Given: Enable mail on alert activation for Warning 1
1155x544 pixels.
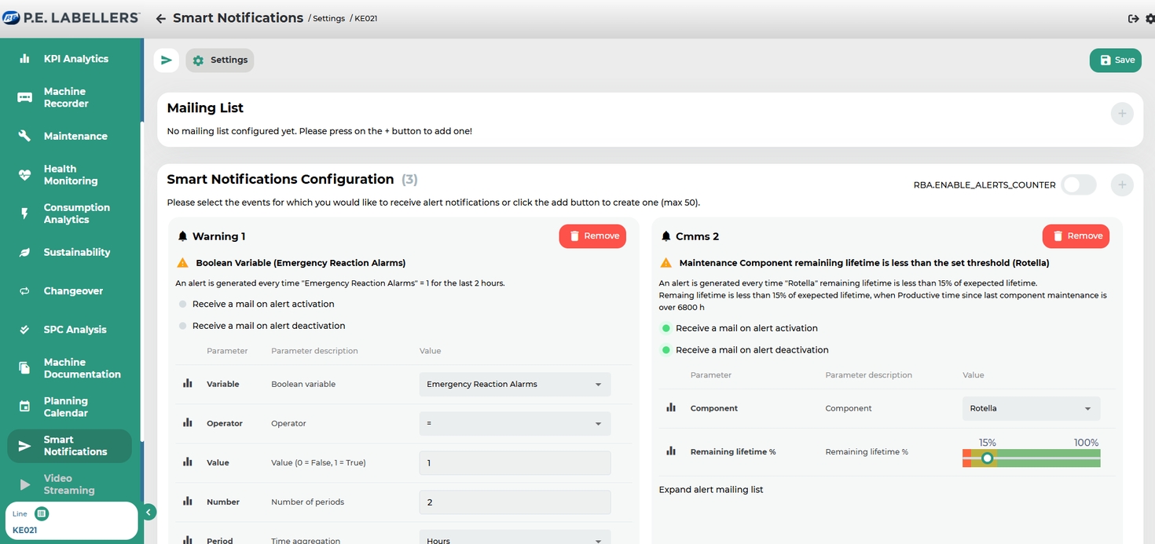Looking at the screenshot, I should [x=183, y=304].
